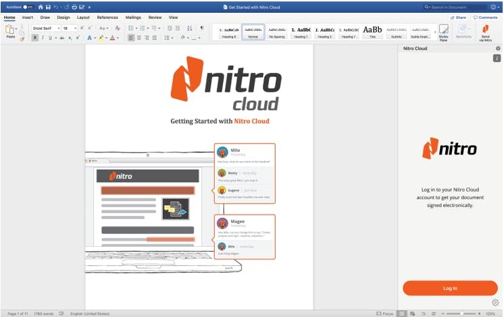Toggle paragraph marks pilcrow
The width and height of the screenshot is (504, 317).
pyautogui.click(x=202, y=28)
